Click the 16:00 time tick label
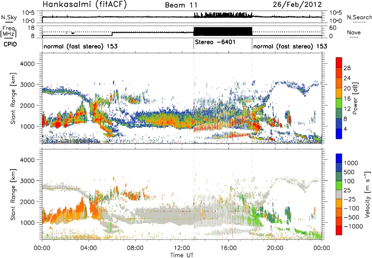This screenshot has height=258, width=372. tap(228, 248)
